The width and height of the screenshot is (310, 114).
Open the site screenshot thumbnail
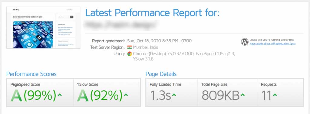click(x=43, y=28)
